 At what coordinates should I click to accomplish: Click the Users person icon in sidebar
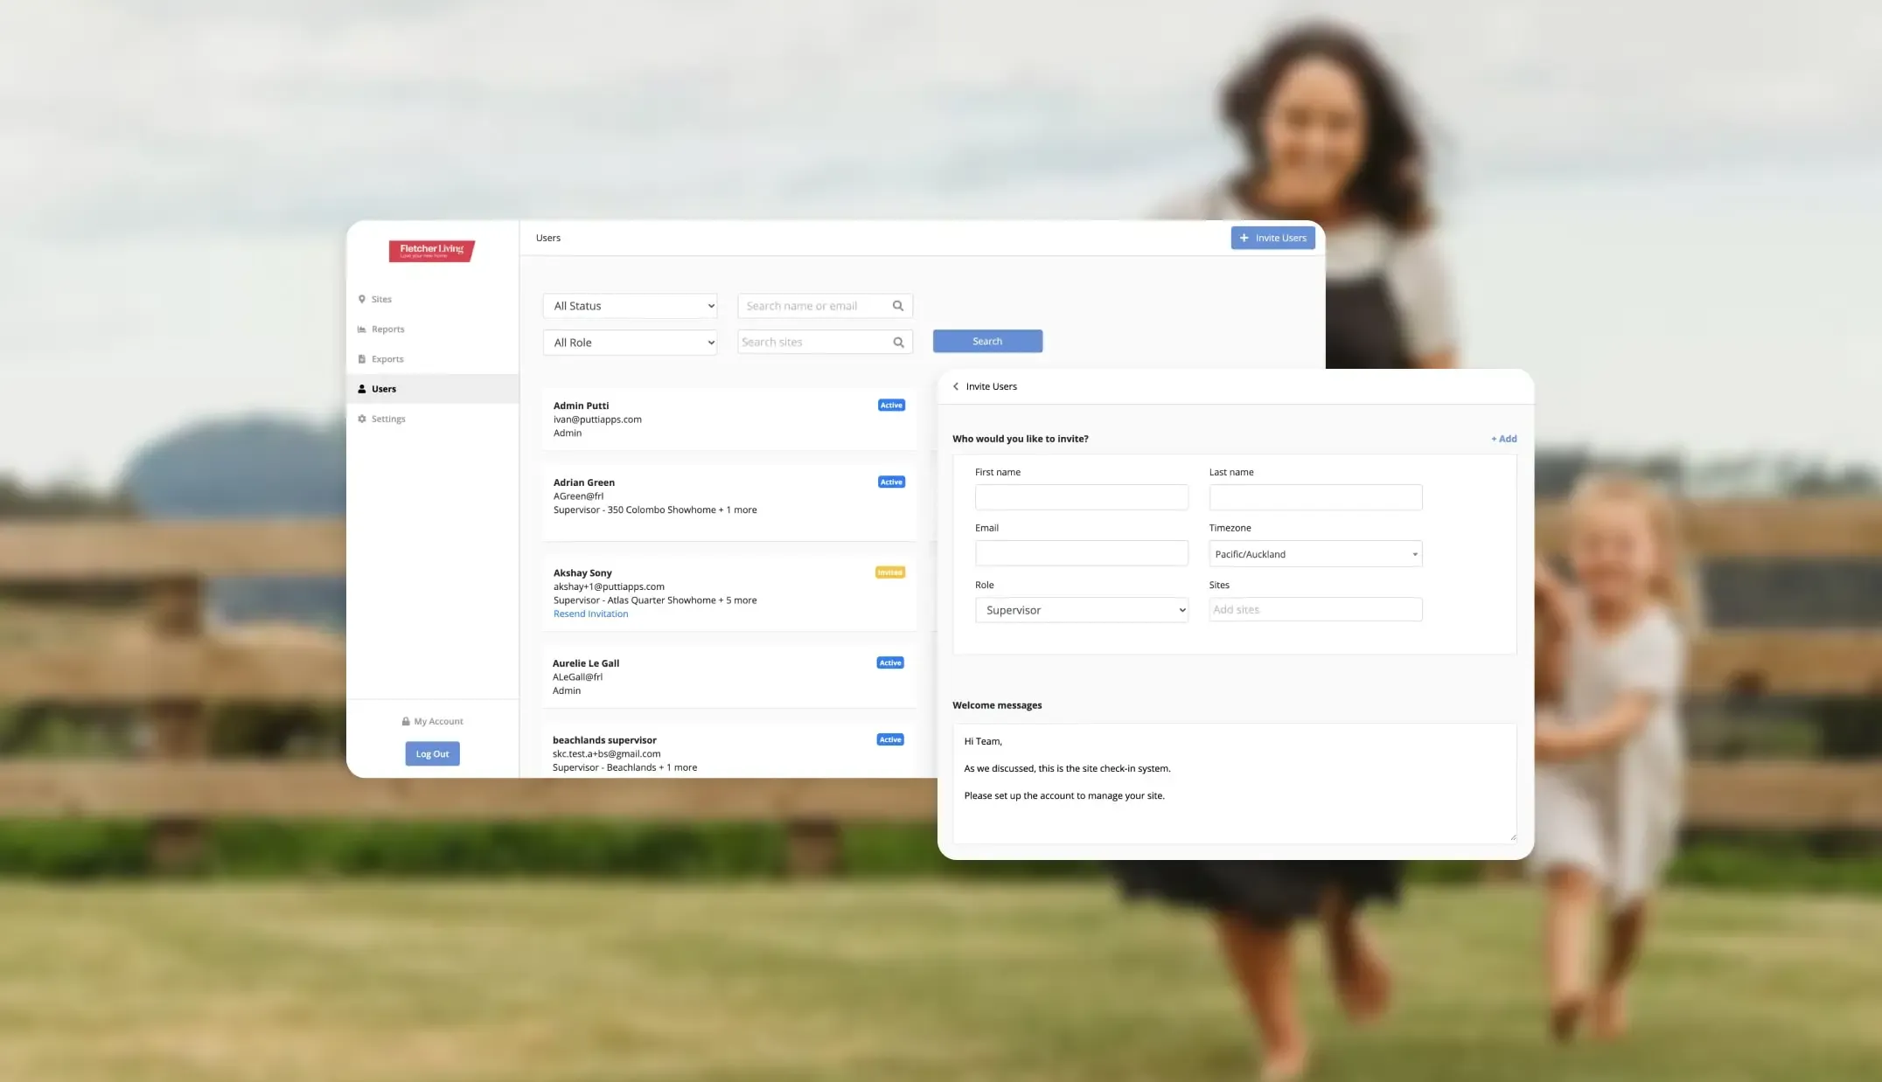point(362,389)
